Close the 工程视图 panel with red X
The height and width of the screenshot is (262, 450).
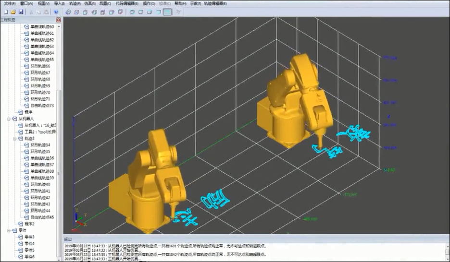59,20
